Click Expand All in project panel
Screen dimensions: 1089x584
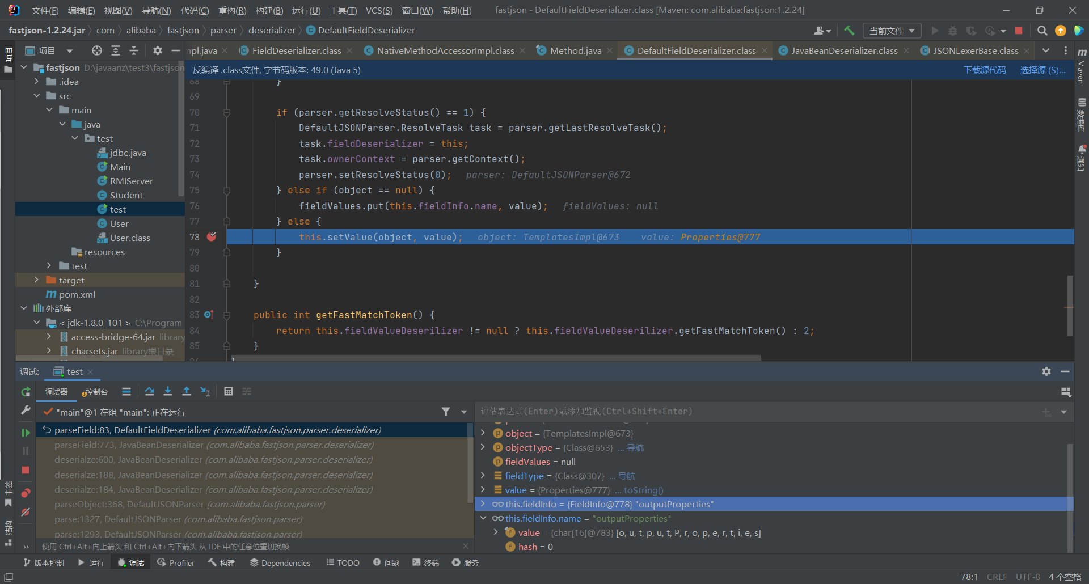click(116, 50)
